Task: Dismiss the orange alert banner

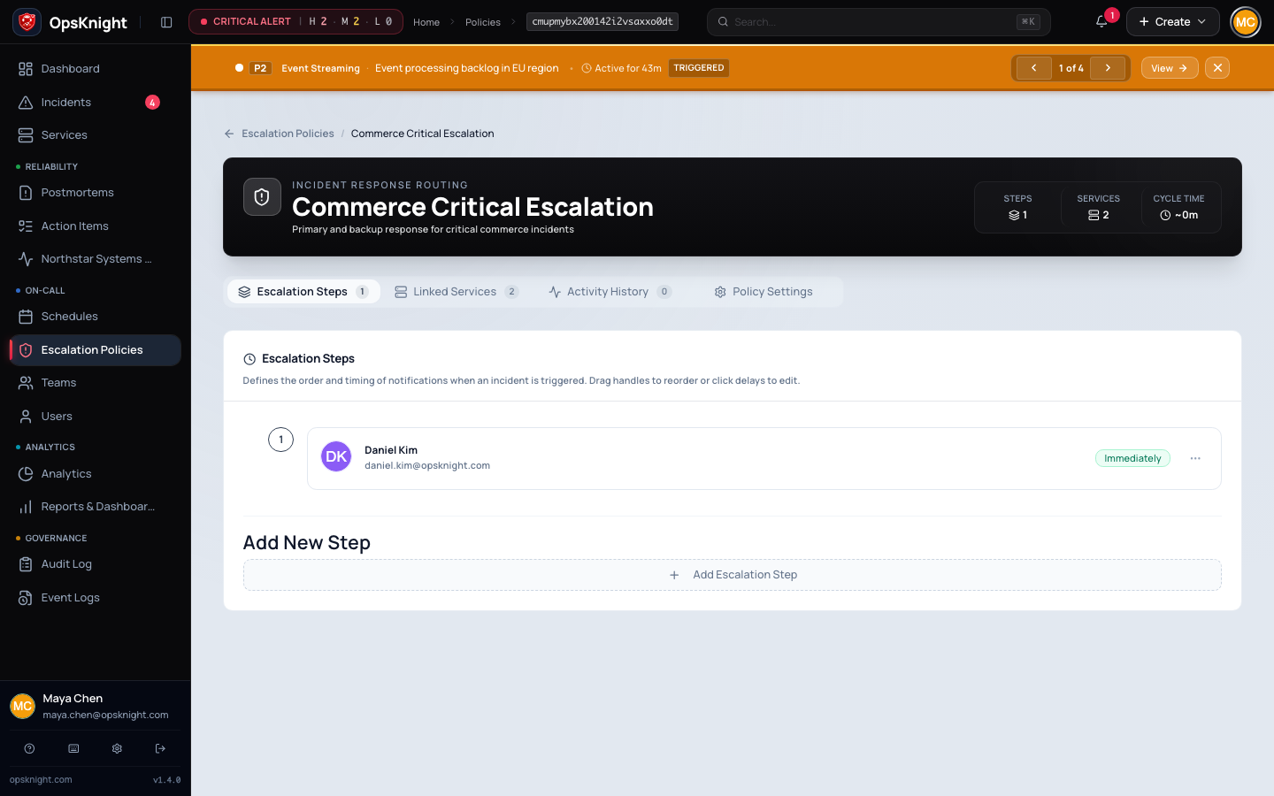Action: [1217, 68]
